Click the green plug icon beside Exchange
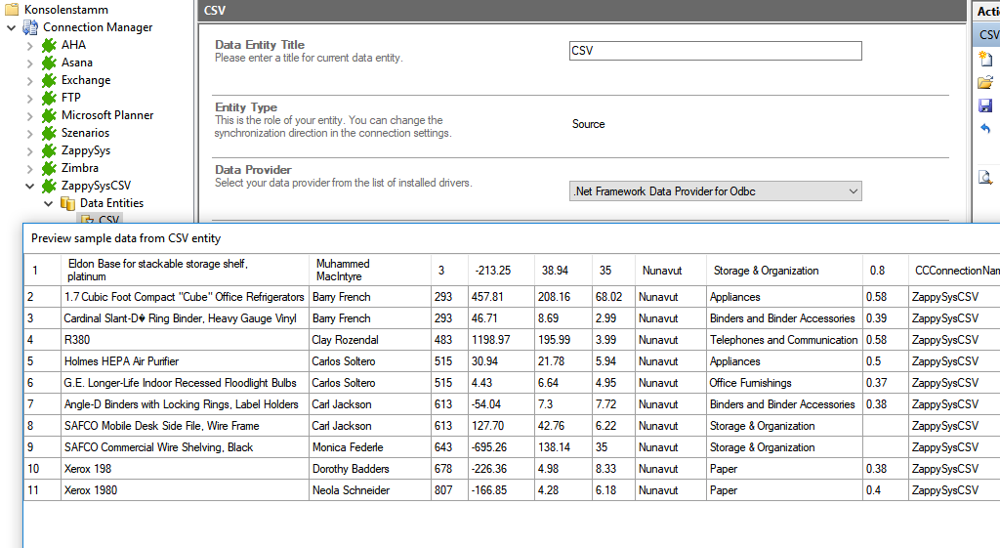The image size is (1000, 548). tap(49, 80)
